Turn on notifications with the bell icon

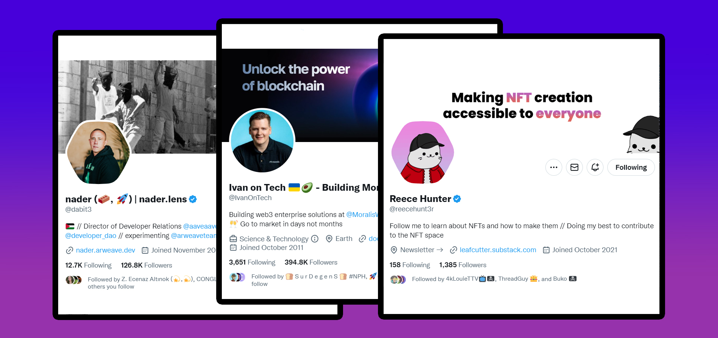(x=595, y=167)
